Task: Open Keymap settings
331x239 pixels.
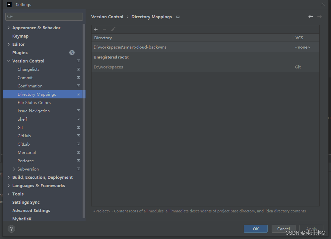Action: click(x=20, y=36)
